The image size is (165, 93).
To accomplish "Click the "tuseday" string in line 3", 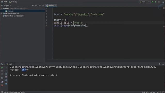I will [x=82, y=14].
